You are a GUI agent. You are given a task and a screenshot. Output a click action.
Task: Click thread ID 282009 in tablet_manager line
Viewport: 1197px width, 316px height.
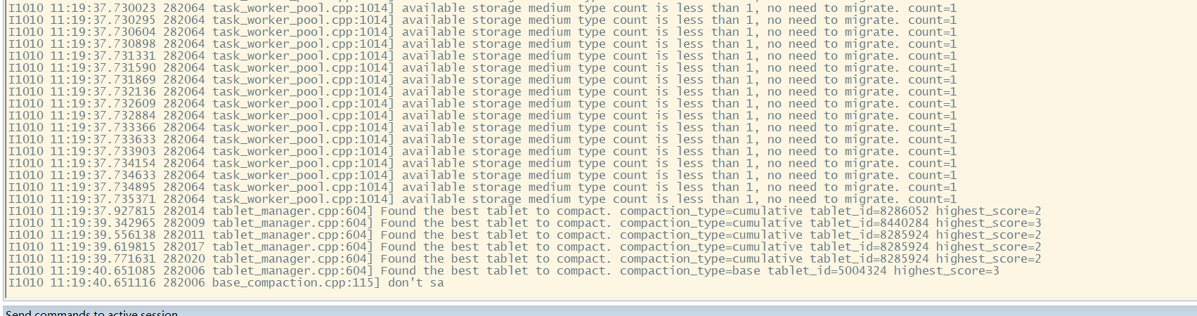tap(184, 223)
